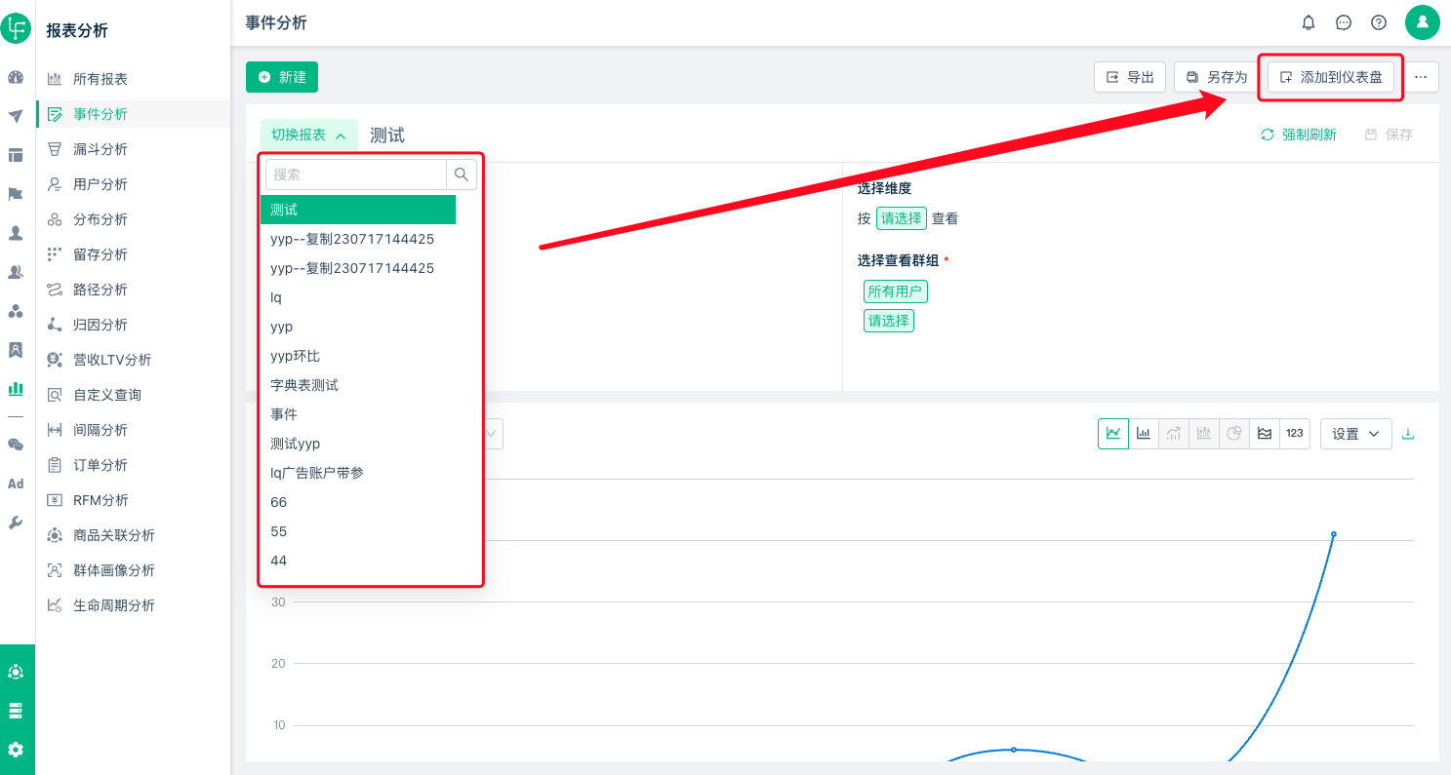1451x775 pixels.
Task: Open the help question mark icon
Action: pos(1379,22)
